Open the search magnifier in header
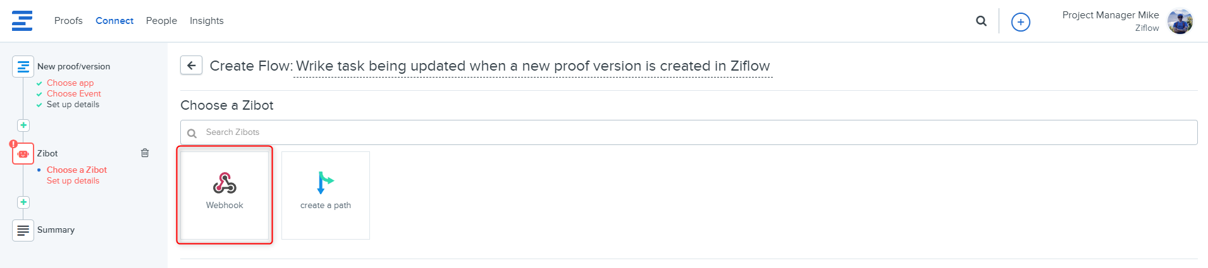Viewport: 1208px width, 268px height. [x=981, y=21]
